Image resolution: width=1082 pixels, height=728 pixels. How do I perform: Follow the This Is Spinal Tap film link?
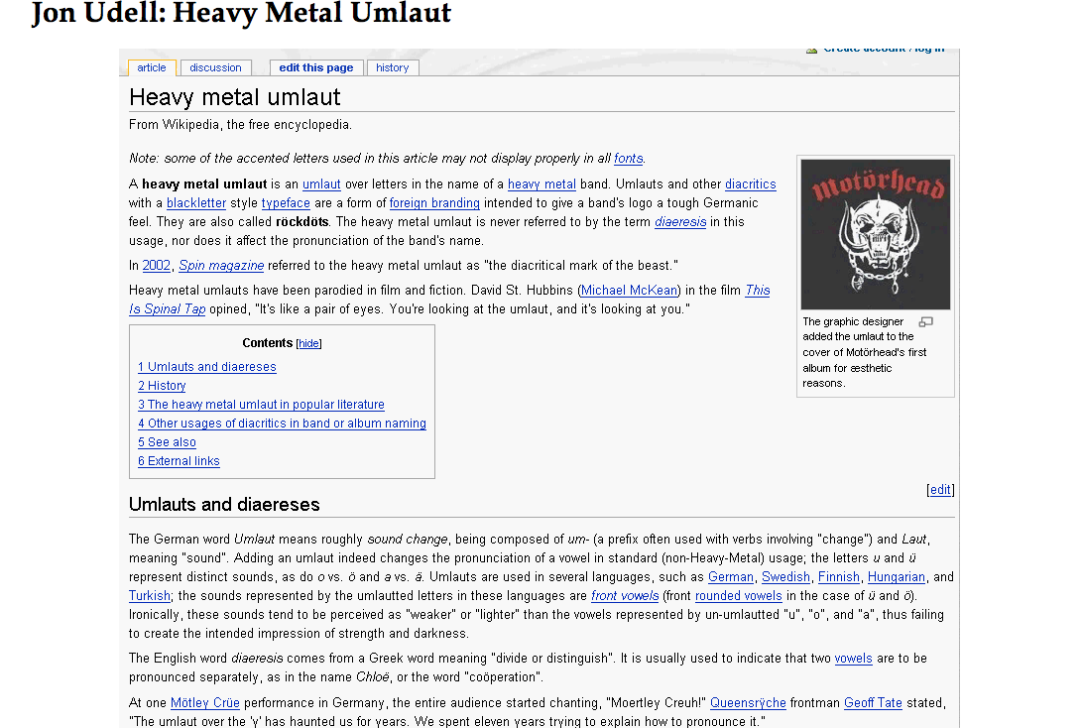click(757, 291)
